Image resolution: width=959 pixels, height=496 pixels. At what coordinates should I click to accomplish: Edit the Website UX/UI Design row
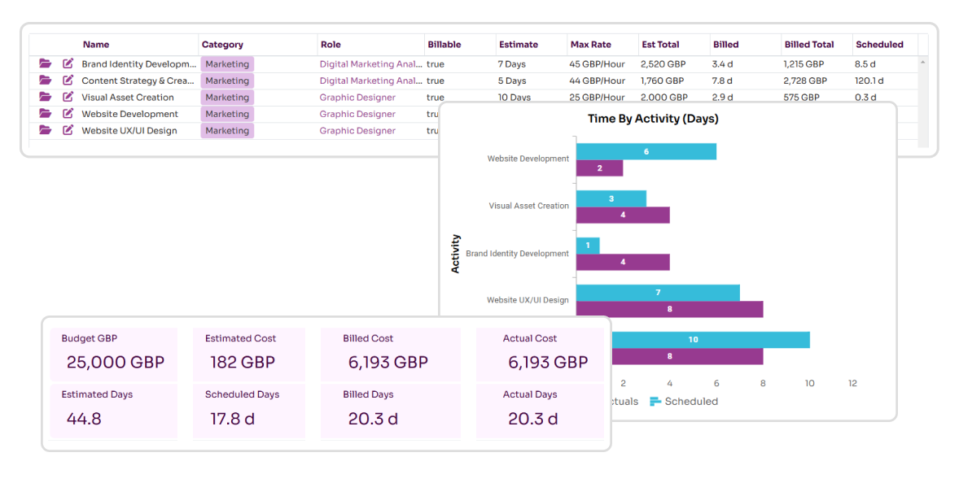point(68,129)
